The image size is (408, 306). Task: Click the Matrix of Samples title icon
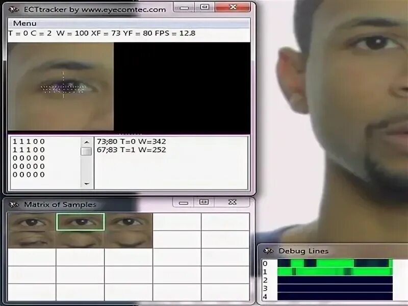coord(14,205)
